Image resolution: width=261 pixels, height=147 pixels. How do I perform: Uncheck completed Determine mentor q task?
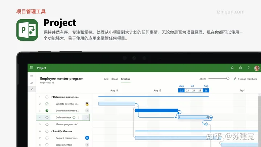47,111
